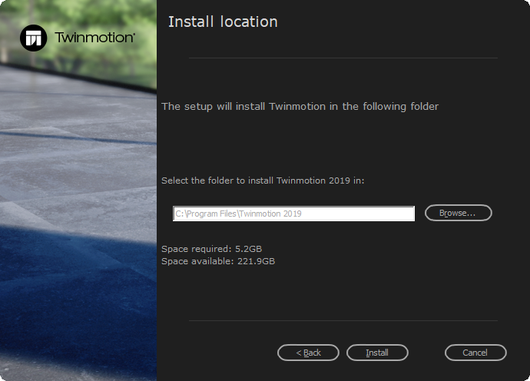Click the Browse... button
Image resolution: width=530 pixels, height=381 pixels.
pos(458,213)
